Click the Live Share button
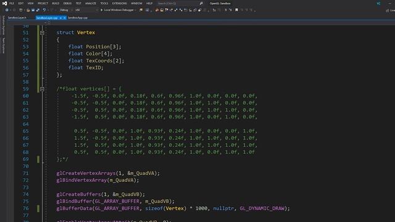This screenshot has height=222, width=395. pos(390,10)
